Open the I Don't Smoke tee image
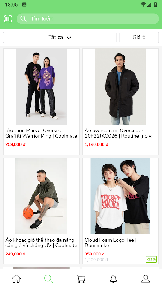This screenshot has height=289, width=162. [x=121, y=196]
